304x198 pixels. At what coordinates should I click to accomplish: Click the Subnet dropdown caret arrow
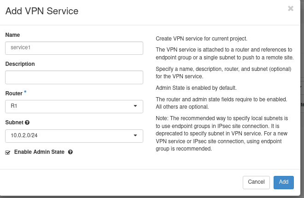(135, 135)
